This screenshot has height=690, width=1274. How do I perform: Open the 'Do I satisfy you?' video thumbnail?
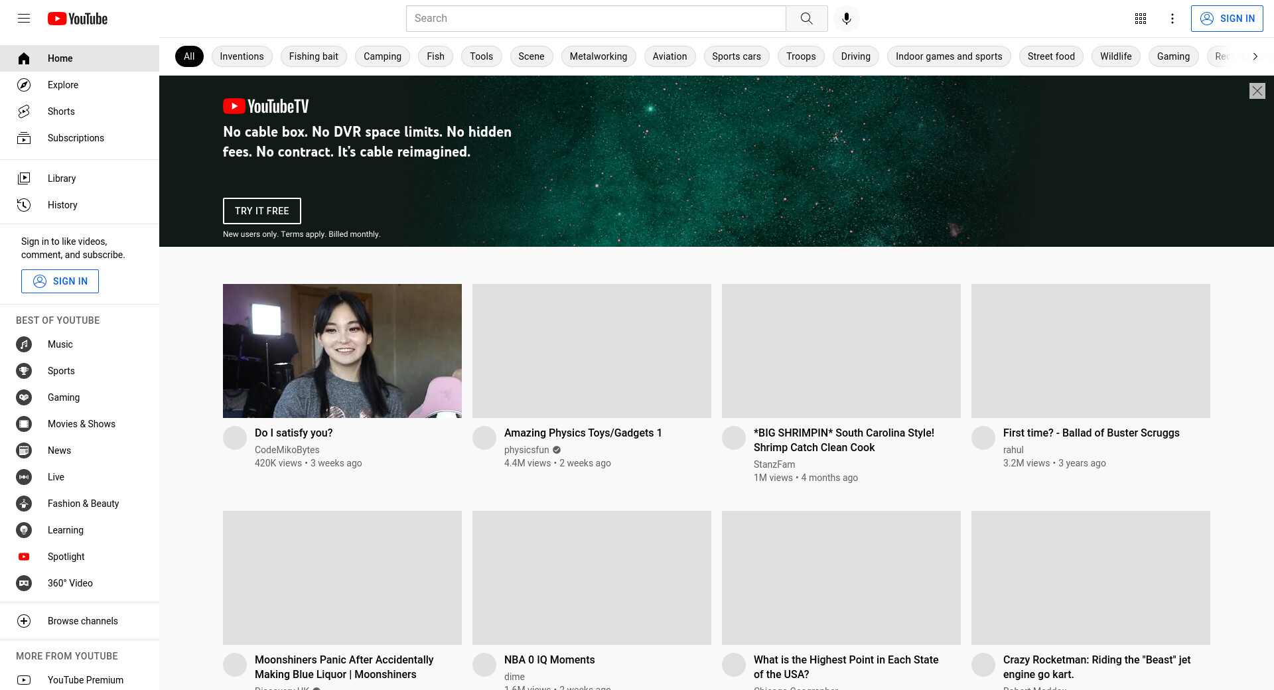(x=342, y=351)
